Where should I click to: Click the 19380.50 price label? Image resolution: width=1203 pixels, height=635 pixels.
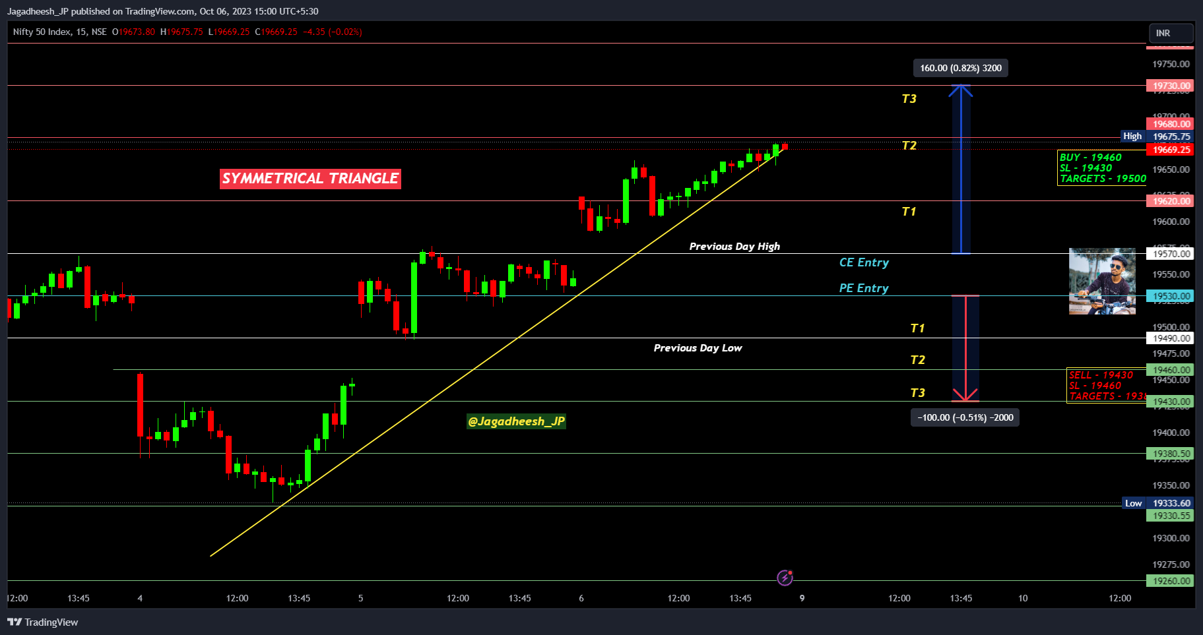click(1170, 454)
